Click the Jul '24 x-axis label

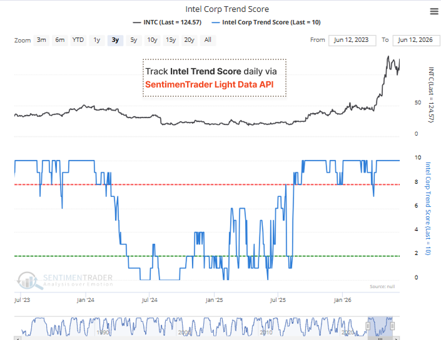150,300
